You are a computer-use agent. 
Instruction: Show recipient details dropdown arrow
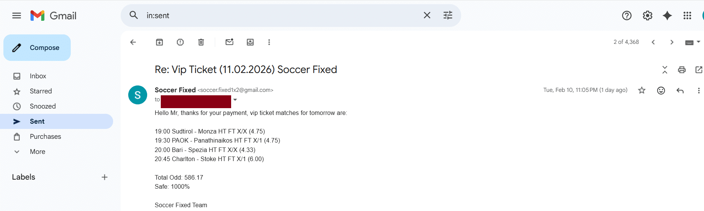click(235, 100)
